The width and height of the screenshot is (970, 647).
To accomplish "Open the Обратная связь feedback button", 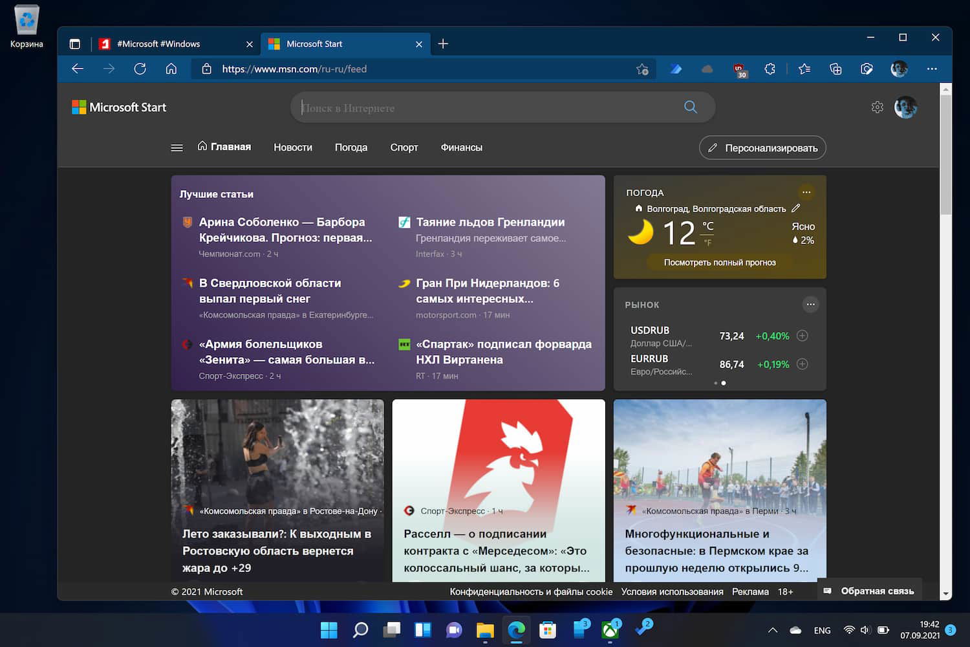I will 869,591.
